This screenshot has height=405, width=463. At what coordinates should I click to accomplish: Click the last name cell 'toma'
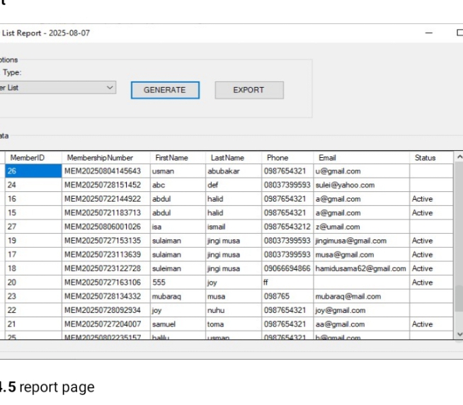tap(215, 324)
